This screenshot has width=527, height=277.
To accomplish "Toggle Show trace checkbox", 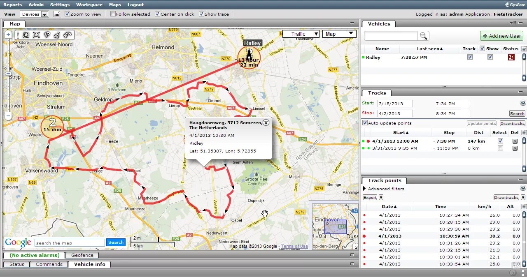I will (x=201, y=14).
